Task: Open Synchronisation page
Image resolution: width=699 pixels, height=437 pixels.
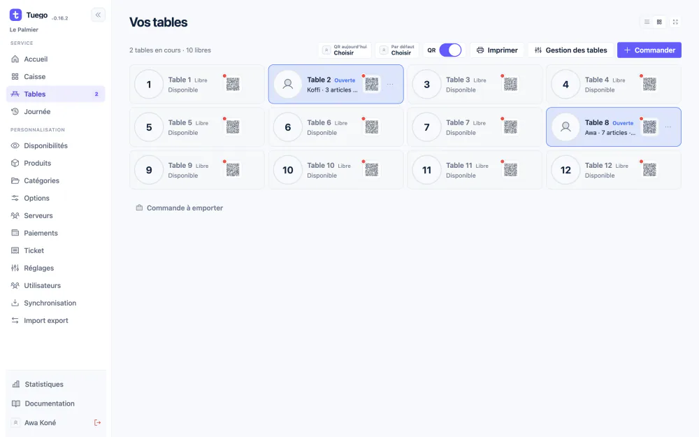Action: (56, 303)
